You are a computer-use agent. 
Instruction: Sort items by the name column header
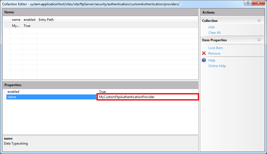tap(16, 20)
